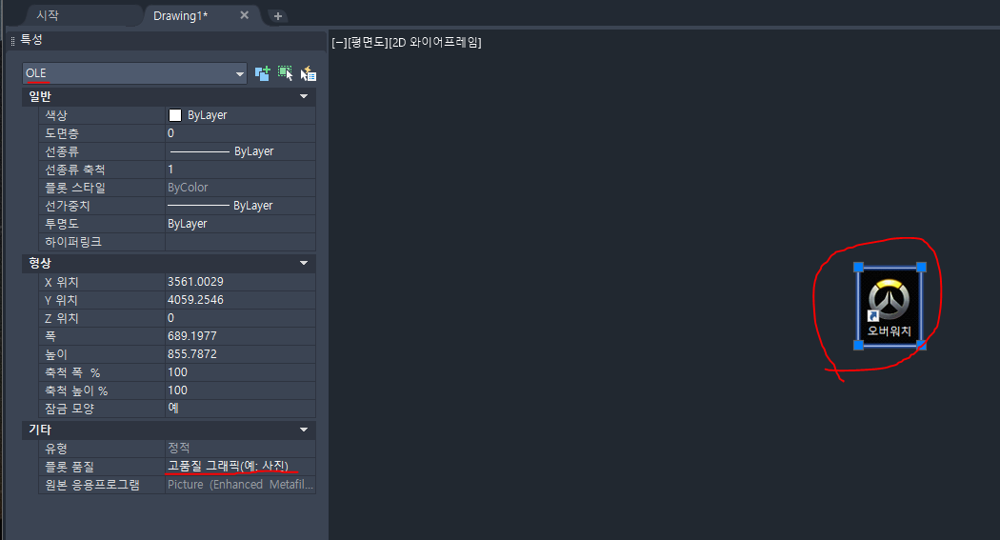The image size is (1000, 540).
Task: Click the 유형 정적 value
Action: click(x=240, y=449)
